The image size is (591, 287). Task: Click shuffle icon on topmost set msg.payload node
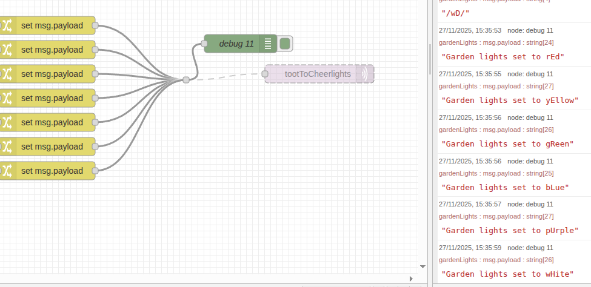[7, 25]
